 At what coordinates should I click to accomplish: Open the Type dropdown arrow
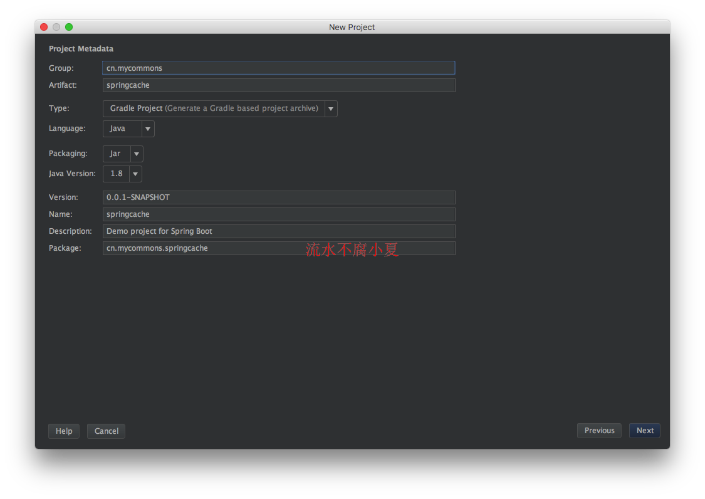point(331,108)
